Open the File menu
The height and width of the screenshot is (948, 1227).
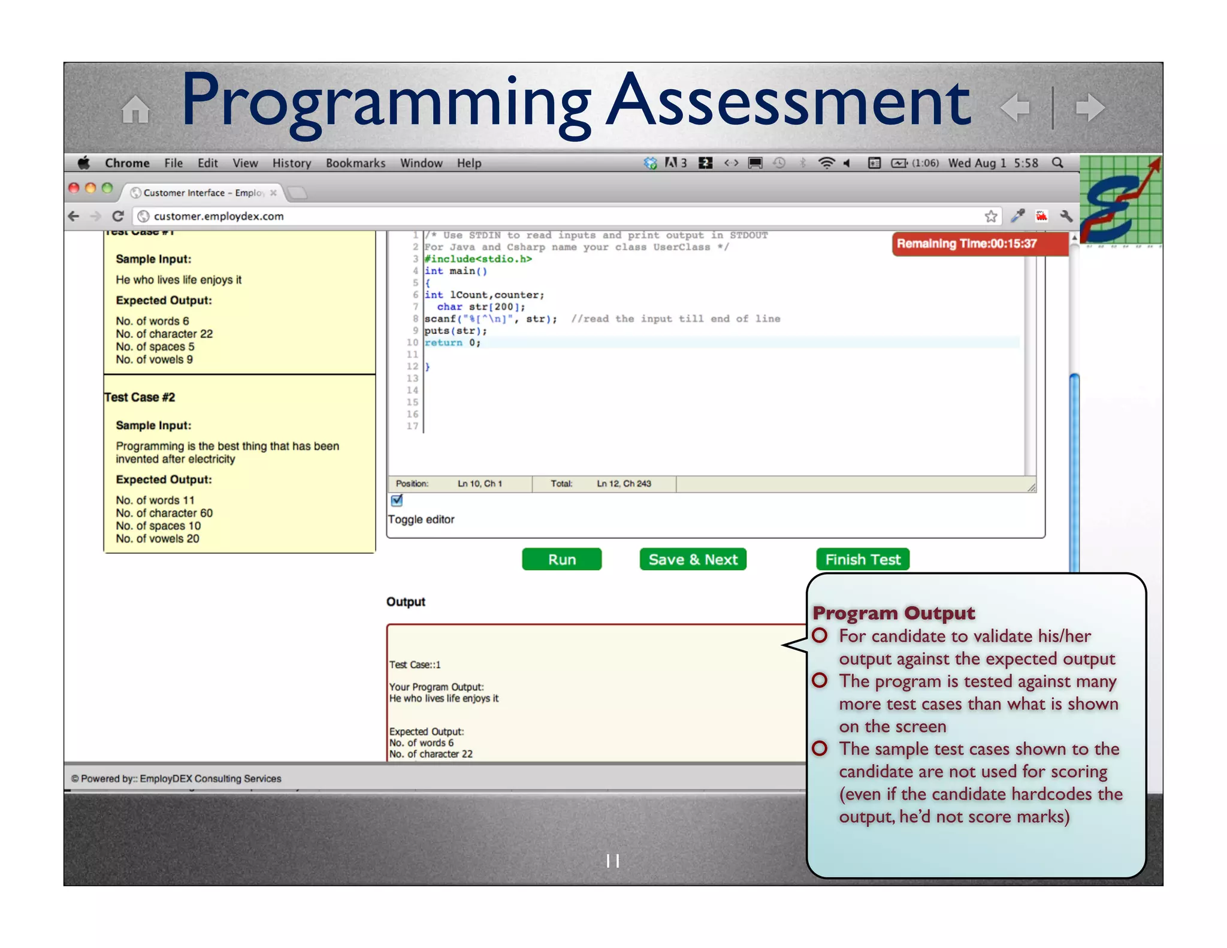174,163
